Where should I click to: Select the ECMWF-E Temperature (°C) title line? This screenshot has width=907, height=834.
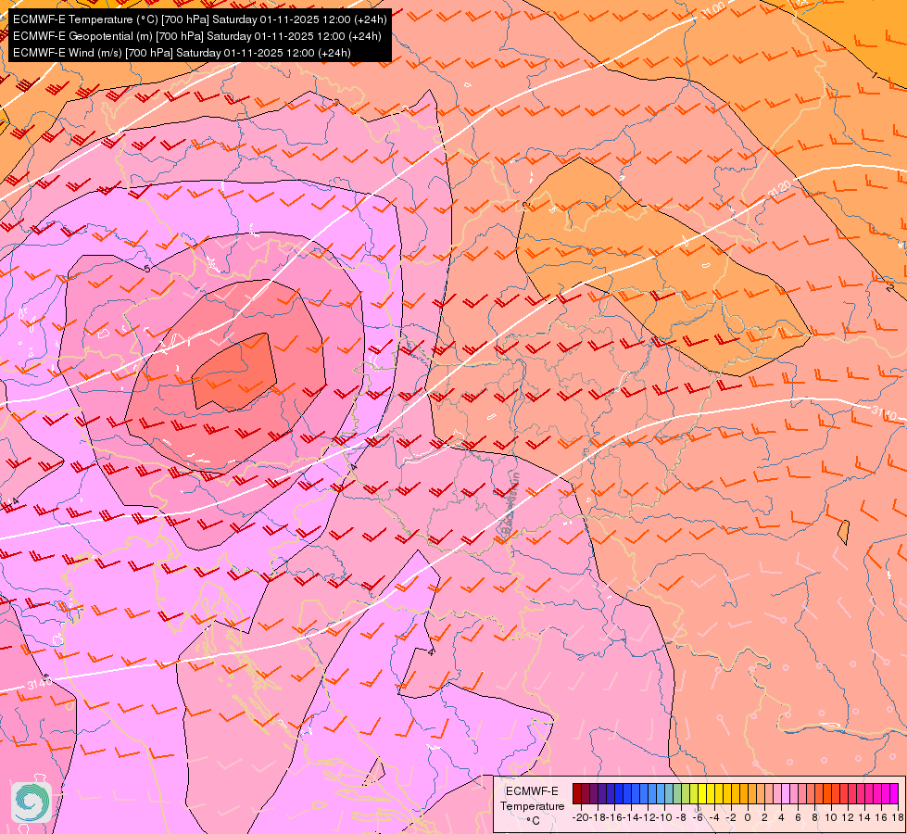[199, 19]
